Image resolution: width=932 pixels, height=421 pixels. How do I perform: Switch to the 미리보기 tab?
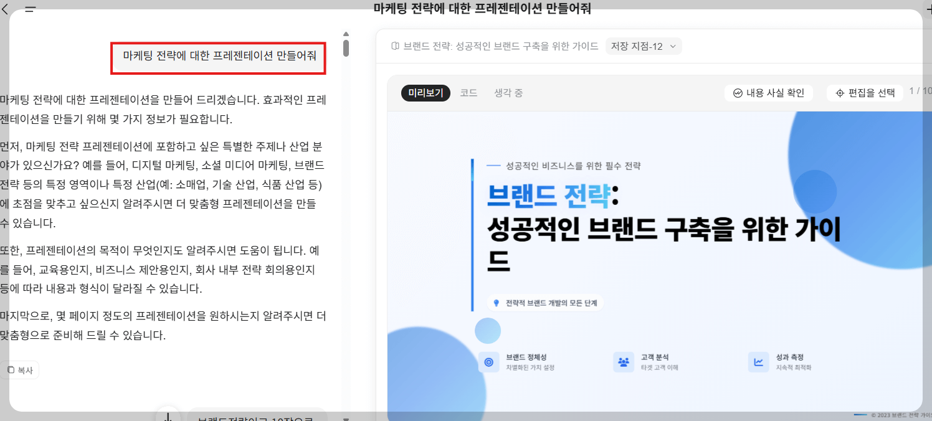(x=426, y=93)
